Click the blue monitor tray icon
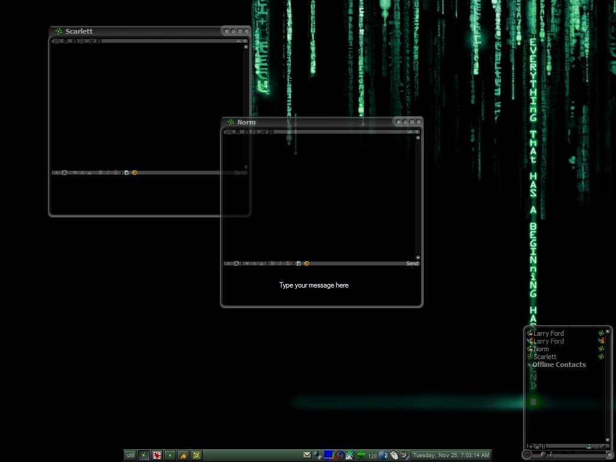The width and height of the screenshot is (616, 462). (x=329, y=455)
